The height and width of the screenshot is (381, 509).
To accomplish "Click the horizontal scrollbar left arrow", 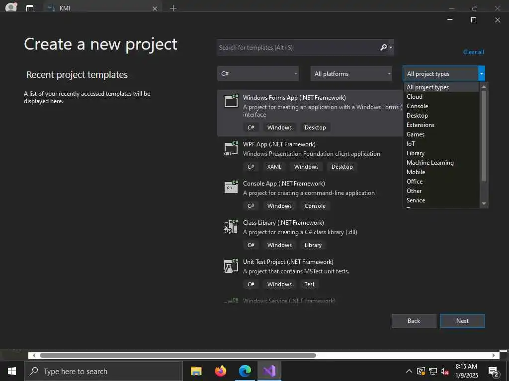I will tap(34, 355).
